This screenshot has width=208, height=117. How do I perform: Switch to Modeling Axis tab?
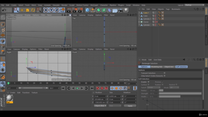[157, 67]
